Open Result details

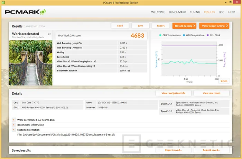tap(184, 26)
